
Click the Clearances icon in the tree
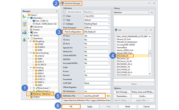(x=31, y=27)
